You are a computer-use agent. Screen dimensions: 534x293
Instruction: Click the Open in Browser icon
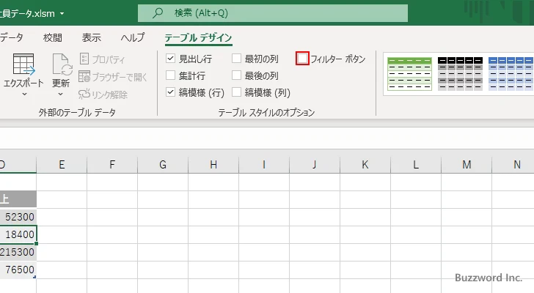pos(84,76)
